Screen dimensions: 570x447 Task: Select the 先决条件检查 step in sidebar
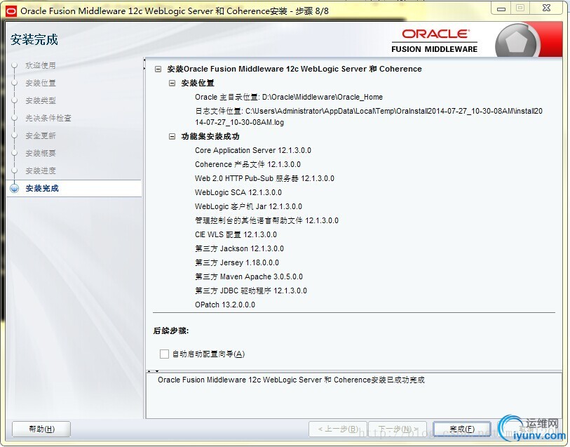click(x=48, y=118)
